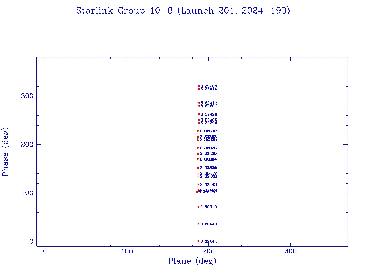366x274 pixels.
Task: Click the plot title Starlink Group 10-8
Action: click(x=183, y=11)
